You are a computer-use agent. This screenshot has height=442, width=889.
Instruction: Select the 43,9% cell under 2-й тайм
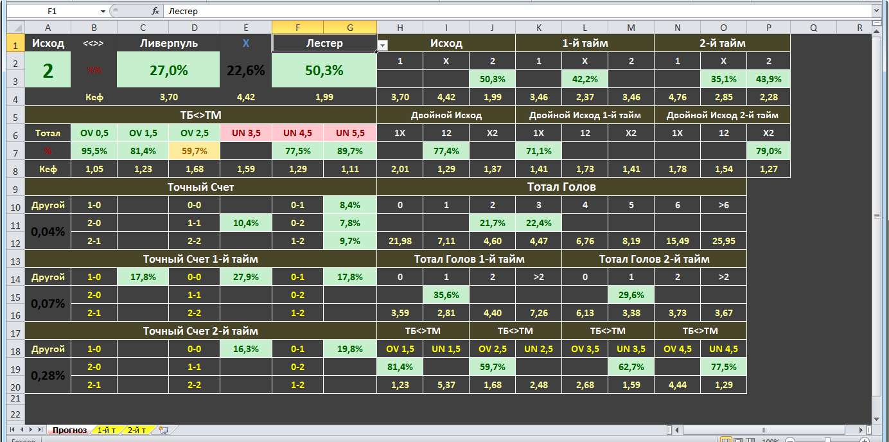(768, 79)
